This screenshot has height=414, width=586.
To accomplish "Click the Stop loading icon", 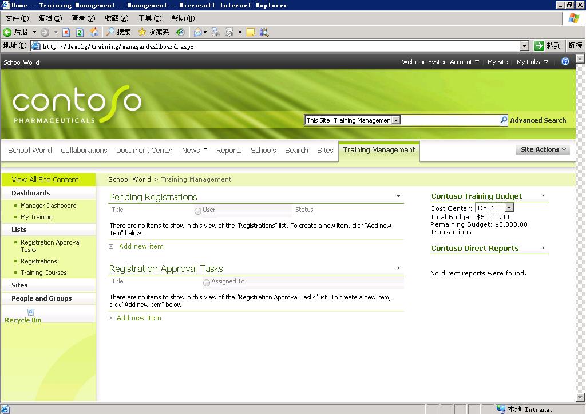I will click(66, 32).
